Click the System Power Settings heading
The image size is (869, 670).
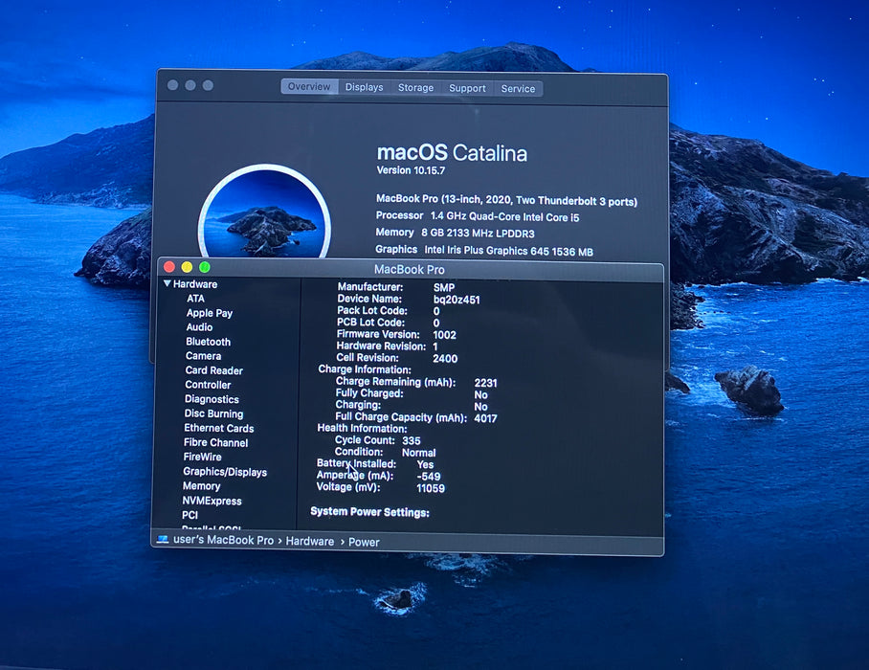(x=369, y=512)
